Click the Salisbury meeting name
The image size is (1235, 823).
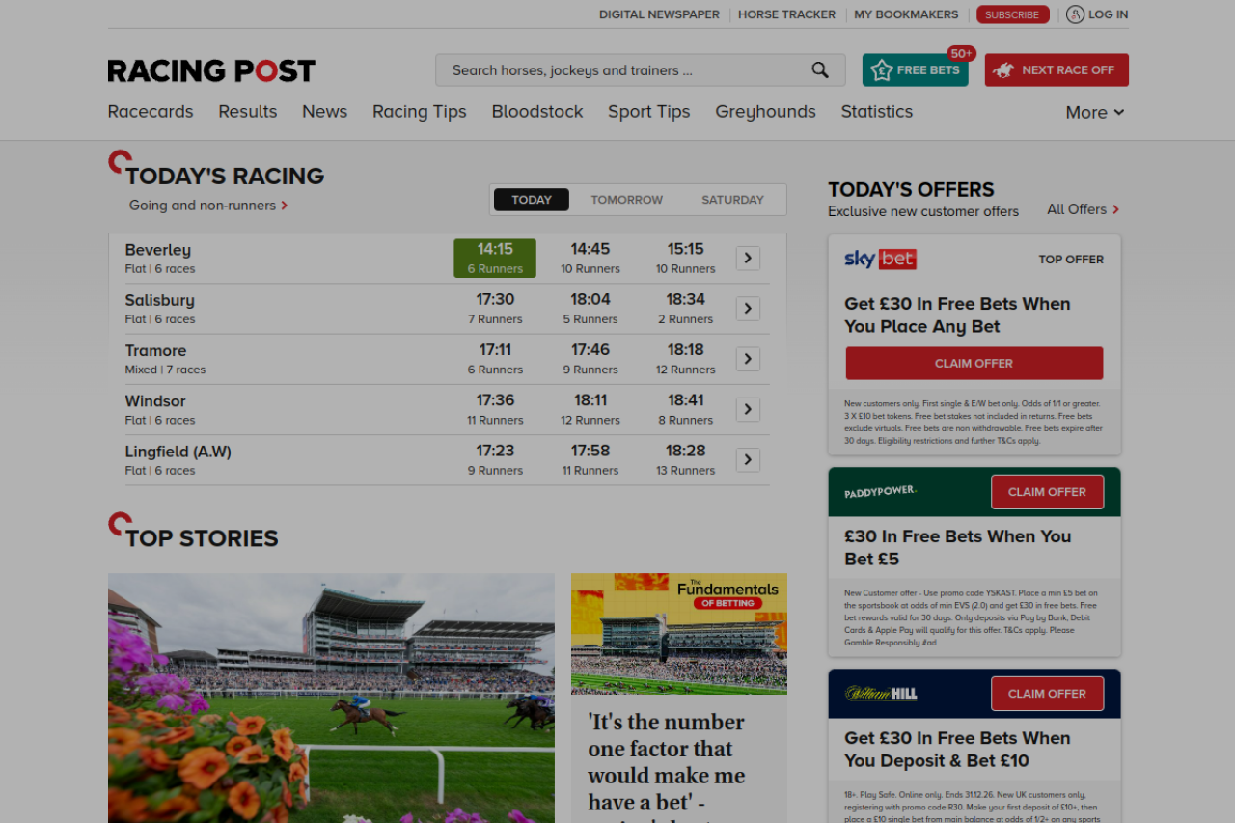(160, 300)
